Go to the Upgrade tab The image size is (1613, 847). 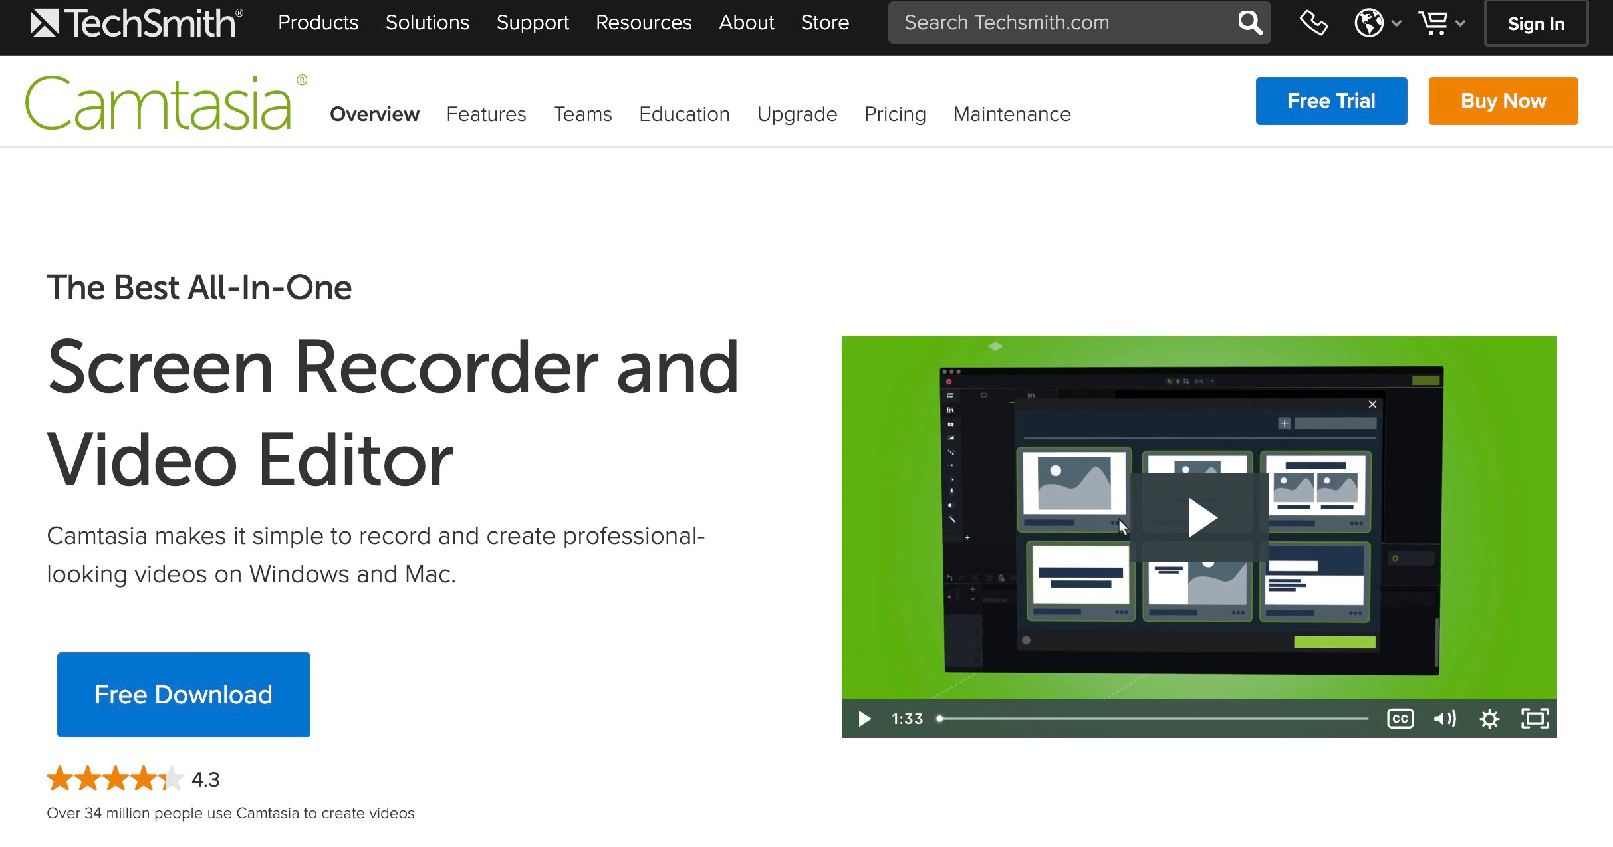pyautogui.click(x=797, y=114)
